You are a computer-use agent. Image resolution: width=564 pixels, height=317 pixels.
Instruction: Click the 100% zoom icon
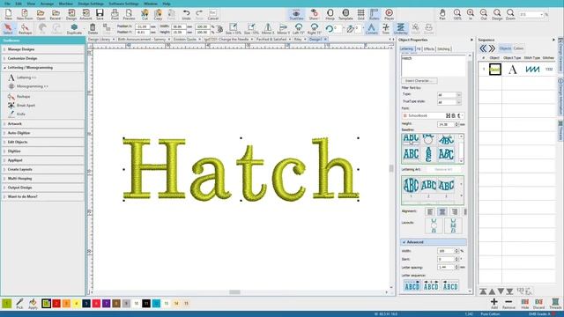456,14
